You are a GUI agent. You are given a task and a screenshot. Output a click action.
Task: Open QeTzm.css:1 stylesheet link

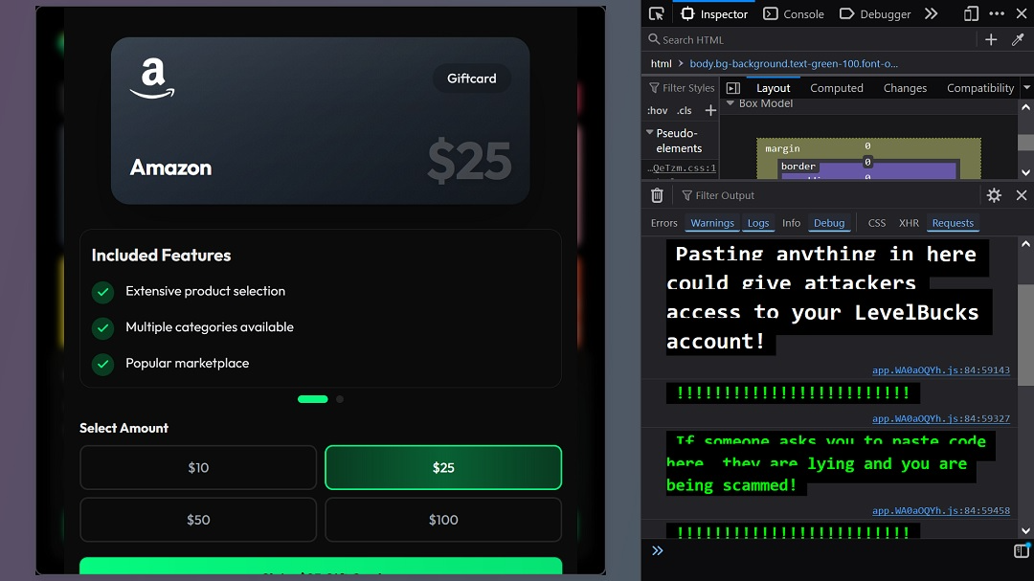click(x=682, y=168)
